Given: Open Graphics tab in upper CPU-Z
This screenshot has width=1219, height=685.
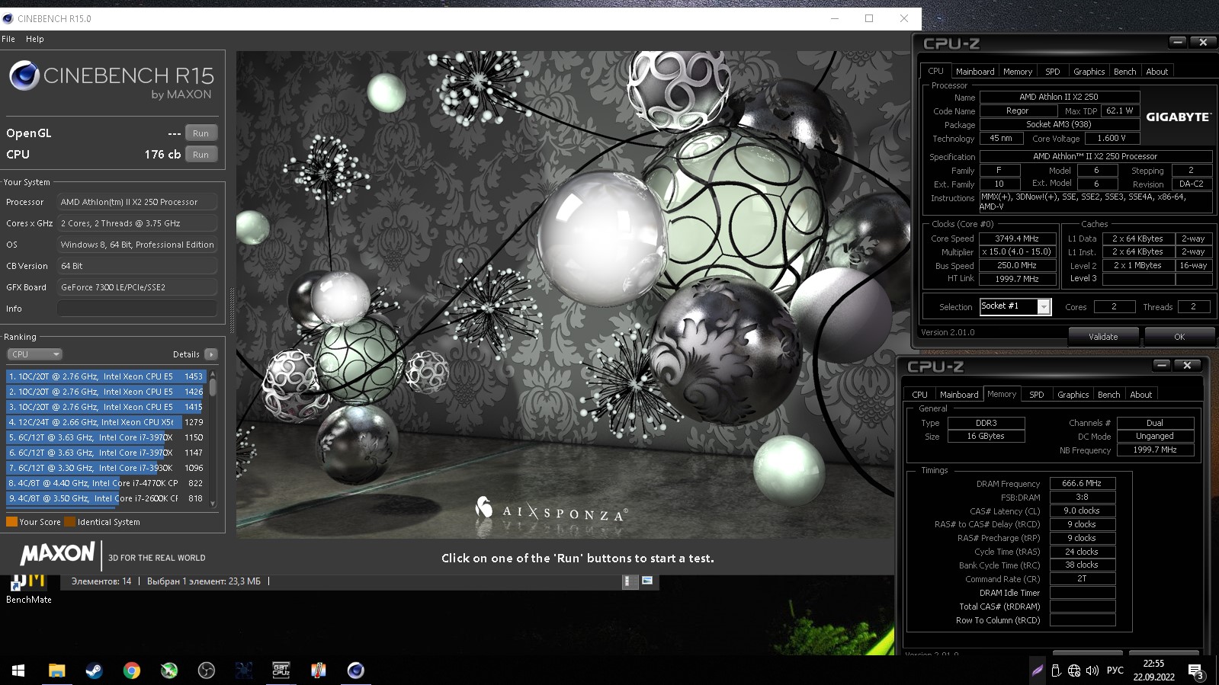Looking at the screenshot, I should pyautogui.click(x=1089, y=72).
